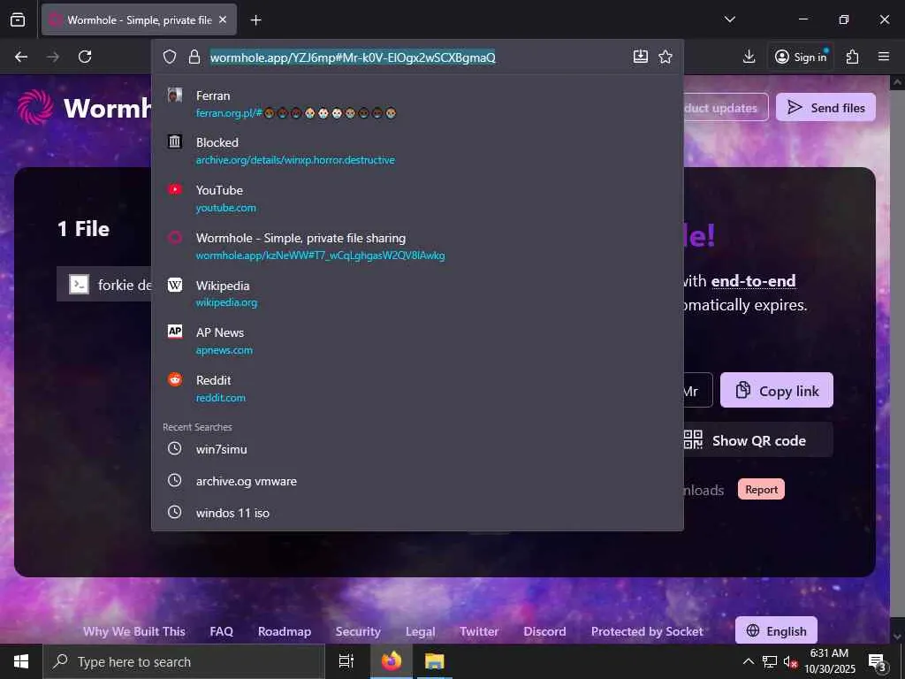Select the YouTube suggestion
This screenshot has height=679, width=905.
[x=417, y=199]
